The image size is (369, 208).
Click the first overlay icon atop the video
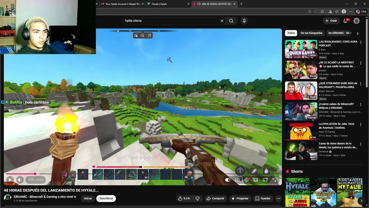point(136,35)
